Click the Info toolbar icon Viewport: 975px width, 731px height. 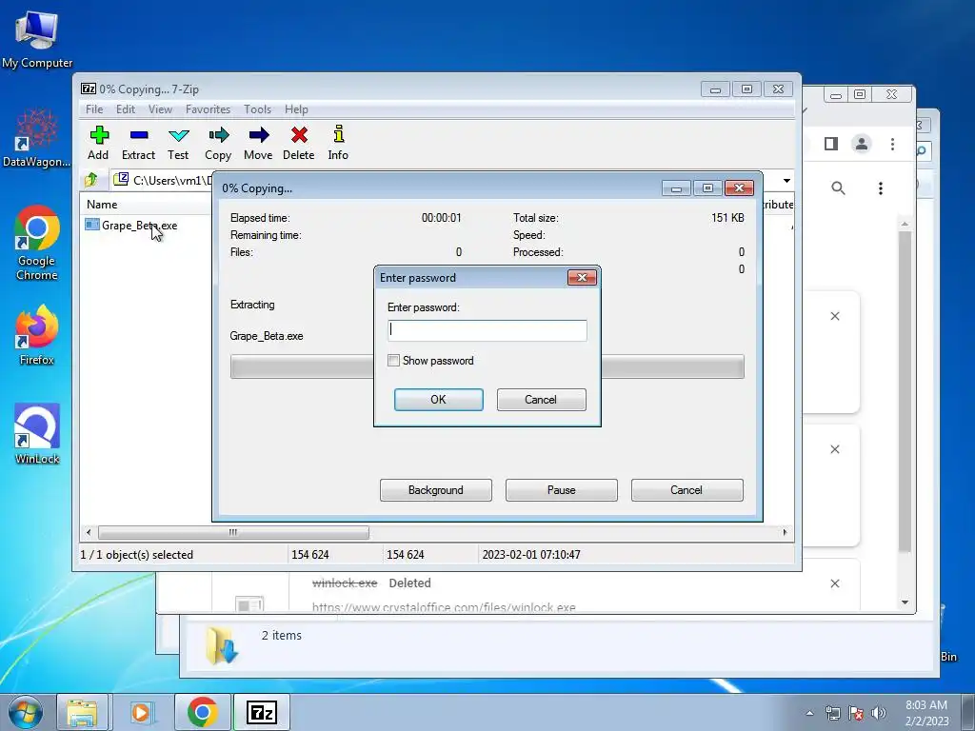338,144
